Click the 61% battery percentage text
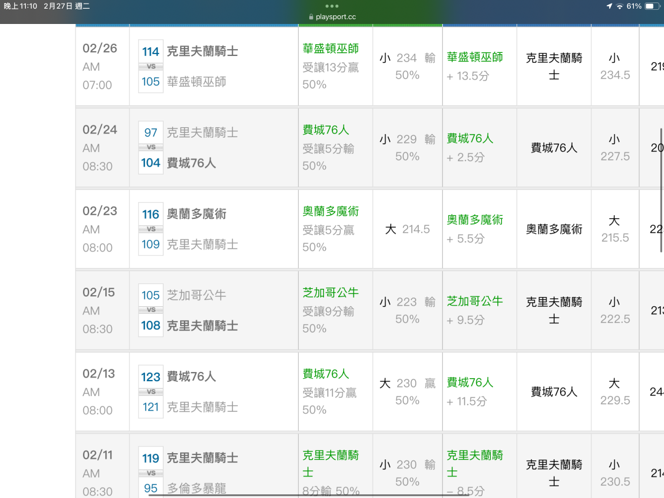 (634, 6)
